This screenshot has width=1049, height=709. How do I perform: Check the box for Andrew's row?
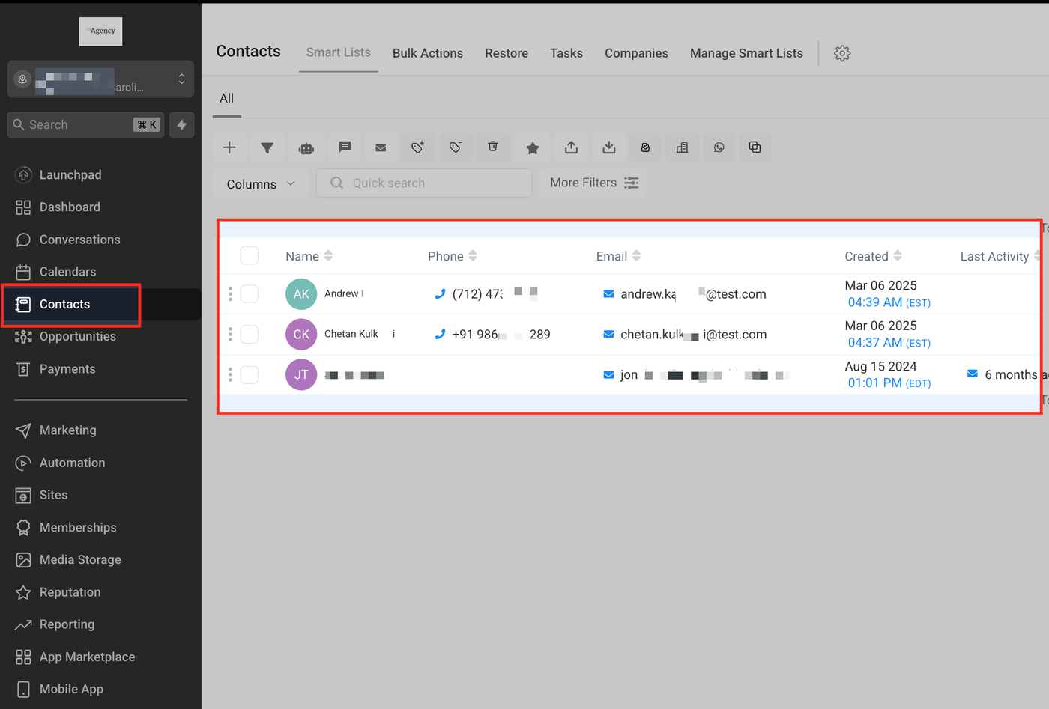pyautogui.click(x=250, y=294)
